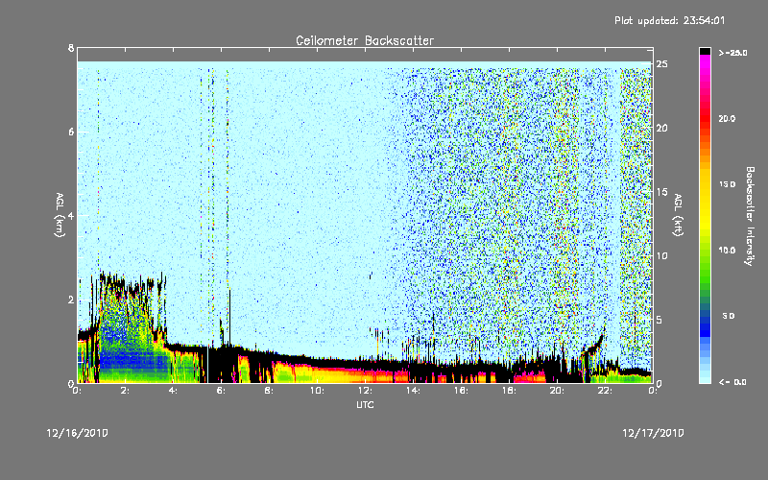This screenshot has height=480, width=768.
Task: Click the 8: hour x-axis tick label
Action: coord(270,391)
